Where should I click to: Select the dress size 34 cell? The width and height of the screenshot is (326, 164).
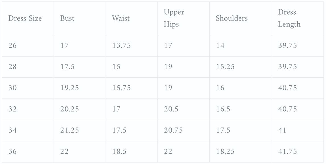click(x=13, y=130)
